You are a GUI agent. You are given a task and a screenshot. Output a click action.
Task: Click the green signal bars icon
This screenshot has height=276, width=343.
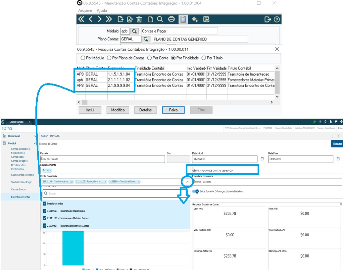(315, 122)
